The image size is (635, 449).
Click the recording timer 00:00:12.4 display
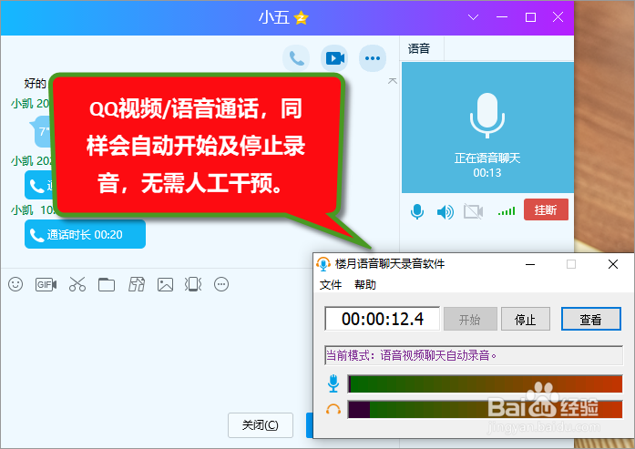pos(383,319)
